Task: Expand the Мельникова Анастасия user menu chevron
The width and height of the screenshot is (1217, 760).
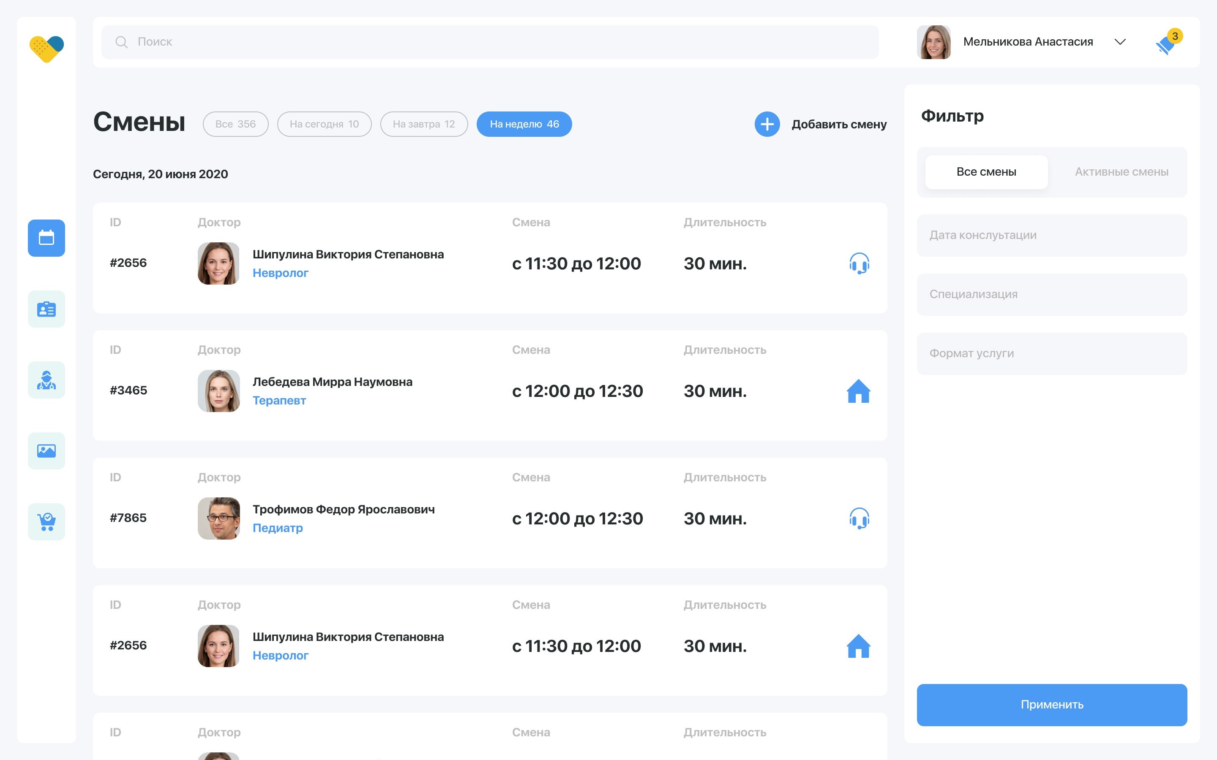Action: (x=1120, y=42)
